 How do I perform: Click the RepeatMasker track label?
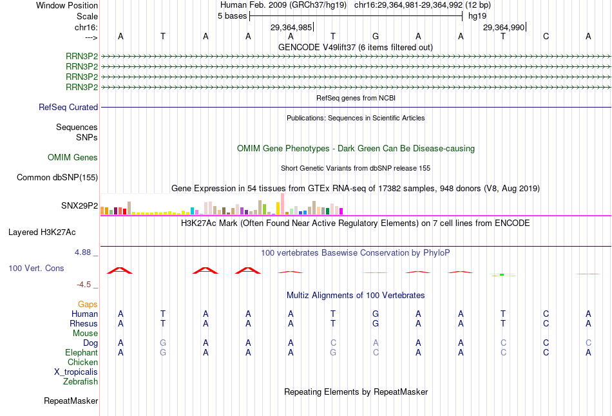pyautogui.click(x=71, y=401)
